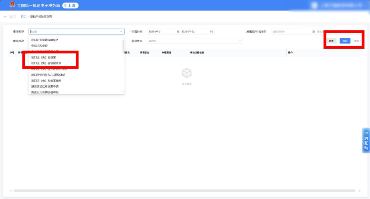Click the blue 查询 button

click(345, 41)
